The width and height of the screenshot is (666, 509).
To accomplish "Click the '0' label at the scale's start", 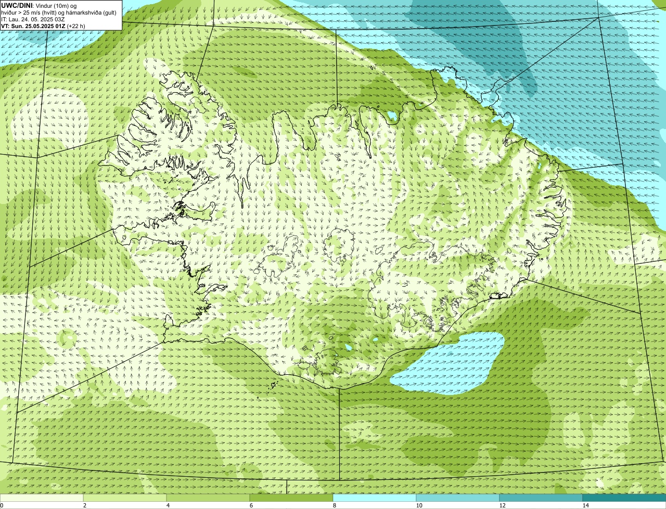I will pos(2,505).
